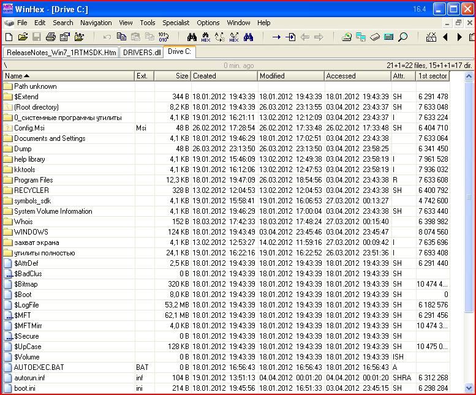Viewport: 476px width, 395px height.
Task: Restore the inner Drive C: child window
Action: [x=458, y=23]
